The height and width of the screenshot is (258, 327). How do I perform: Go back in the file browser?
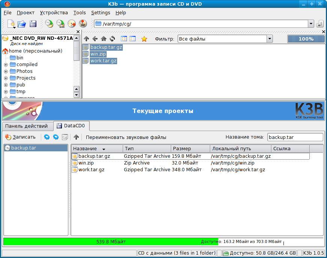(x=95, y=39)
